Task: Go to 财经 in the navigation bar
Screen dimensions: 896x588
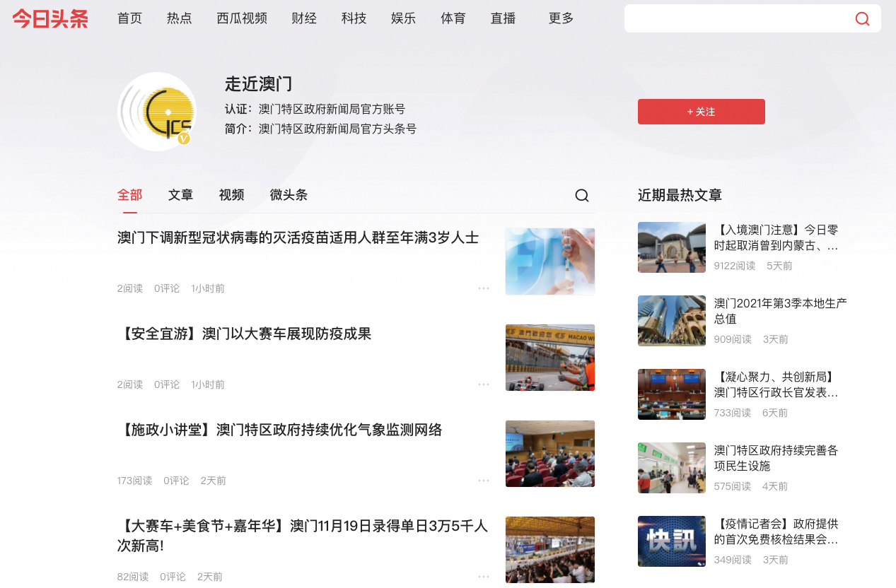Action: pyautogui.click(x=304, y=19)
